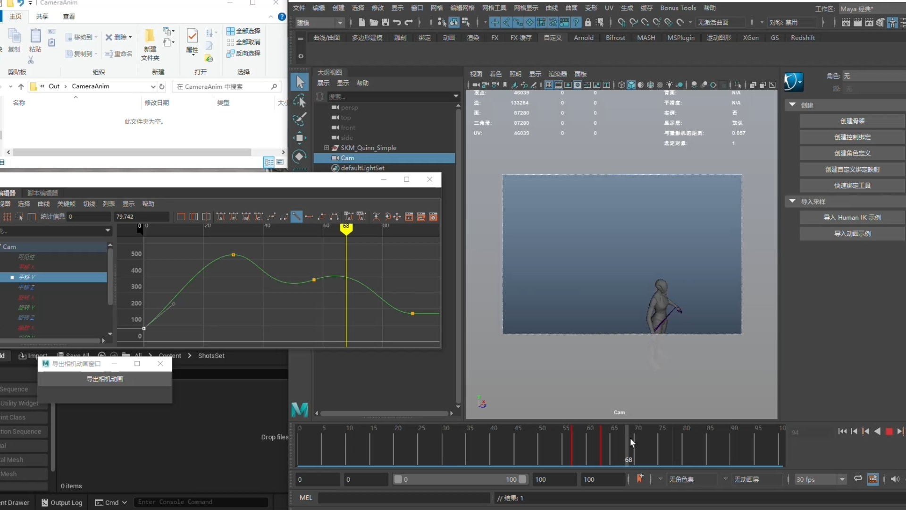
Task: Collapse the 创建 section in HumanIK panel
Action: click(x=792, y=105)
